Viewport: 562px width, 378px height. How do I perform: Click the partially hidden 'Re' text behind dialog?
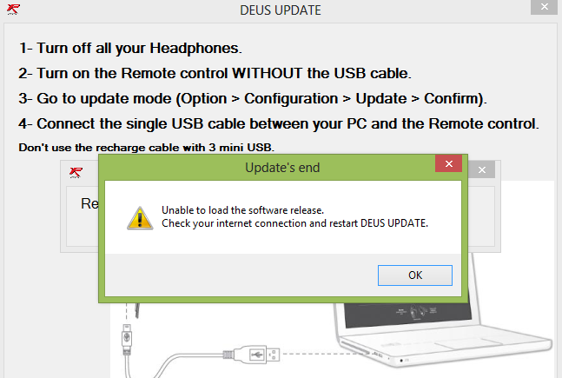coord(89,204)
